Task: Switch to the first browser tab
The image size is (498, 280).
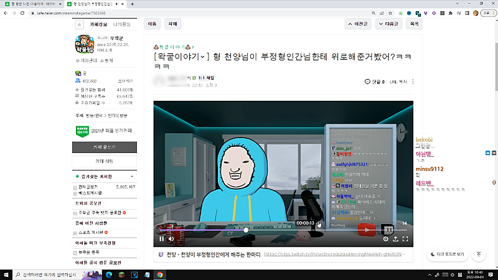Action: point(32,4)
